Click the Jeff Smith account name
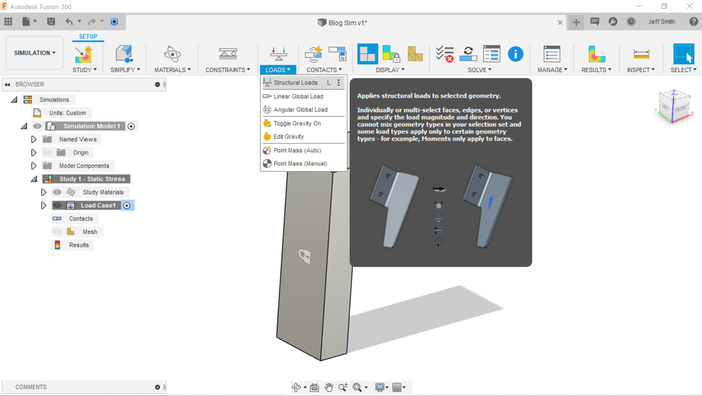 point(661,22)
